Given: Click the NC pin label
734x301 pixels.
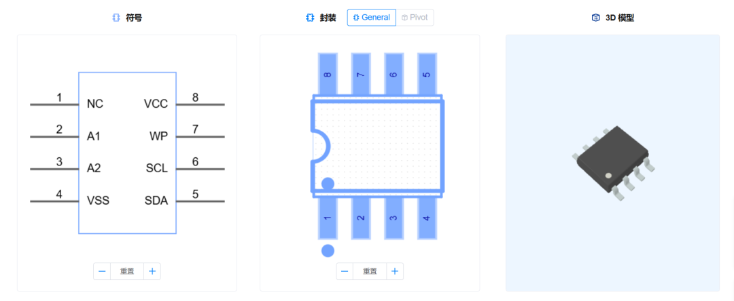Looking at the screenshot, I should tap(95, 104).
